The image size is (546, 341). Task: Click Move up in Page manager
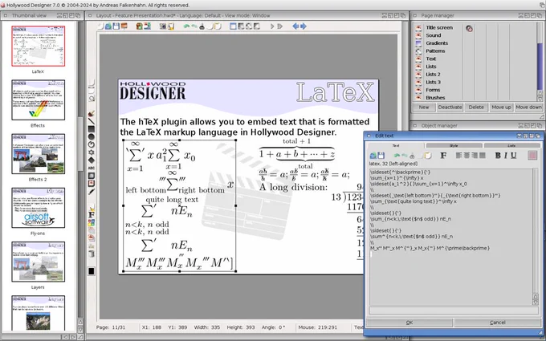[501, 108]
